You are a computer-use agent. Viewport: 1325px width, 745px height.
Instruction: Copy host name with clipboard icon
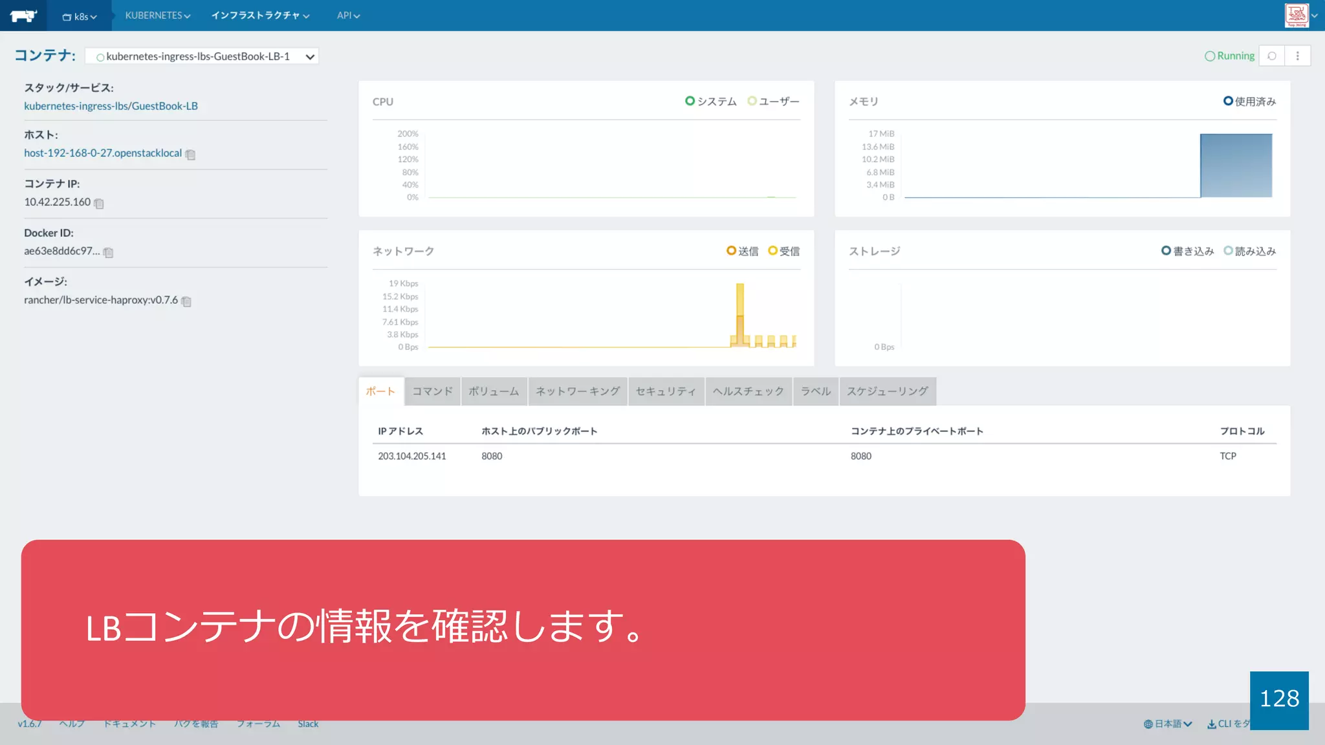(190, 155)
